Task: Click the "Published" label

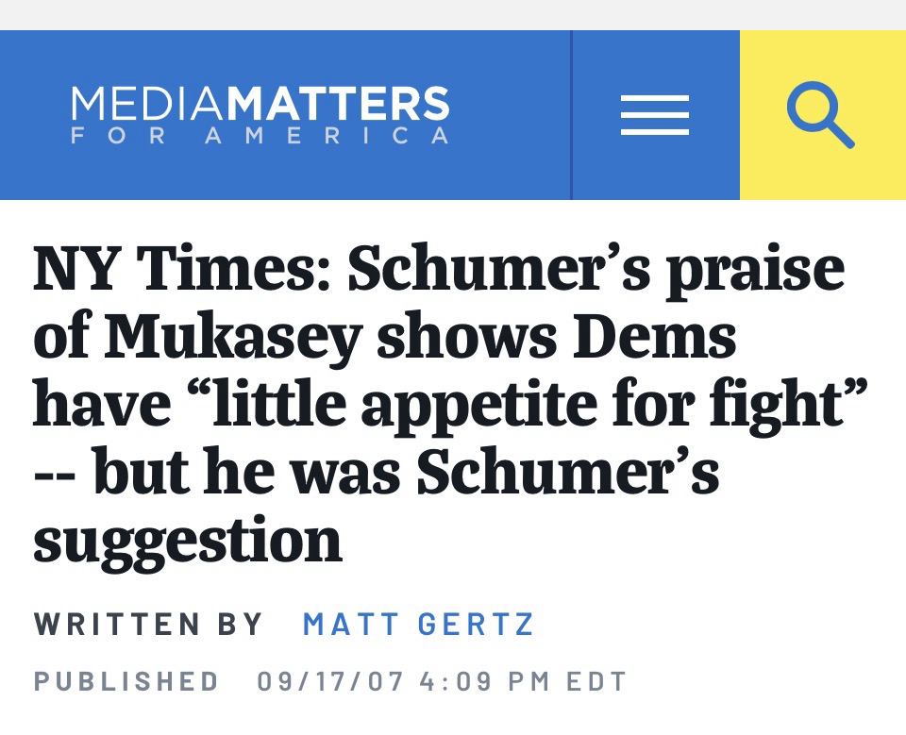Action: tap(127, 681)
